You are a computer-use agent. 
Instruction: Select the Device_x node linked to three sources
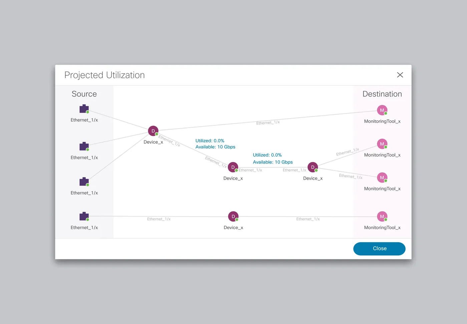(x=153, y=131)
